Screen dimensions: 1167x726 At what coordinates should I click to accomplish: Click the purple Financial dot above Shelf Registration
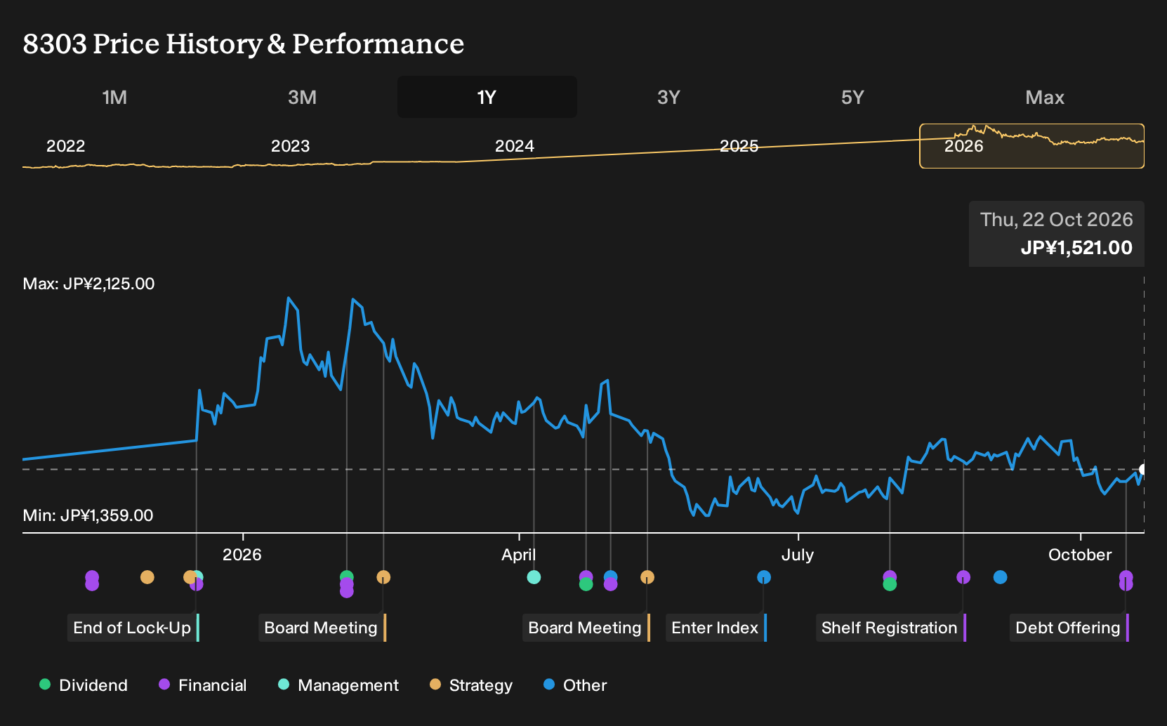click(963, 577)
